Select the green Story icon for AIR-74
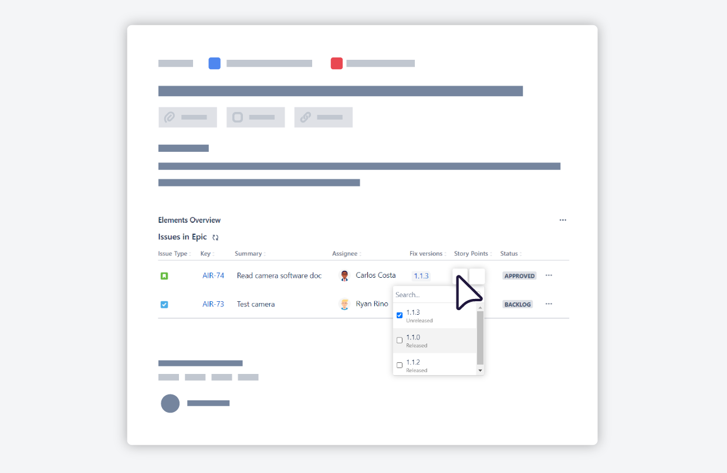This screenshot has width=727, height=473. click(165, 275)
